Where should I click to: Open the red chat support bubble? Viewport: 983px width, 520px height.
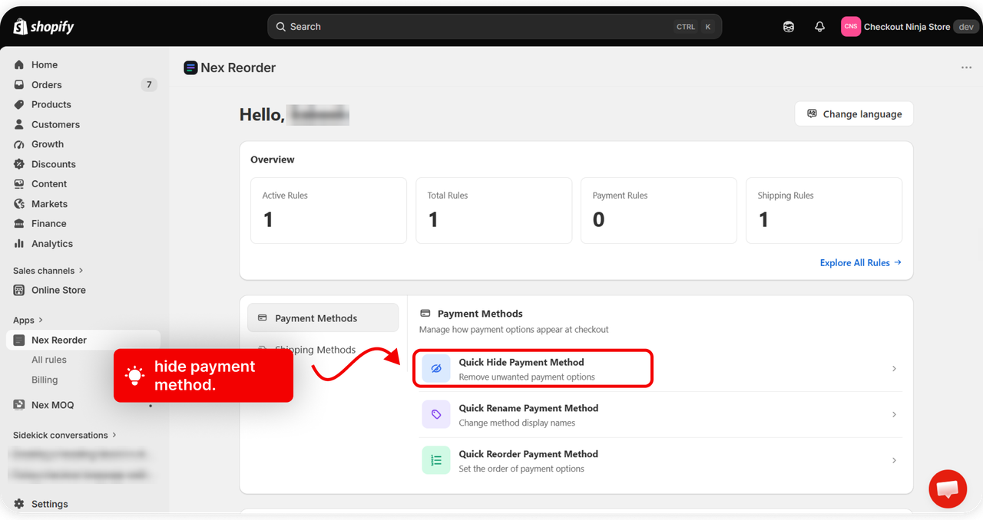948,489
